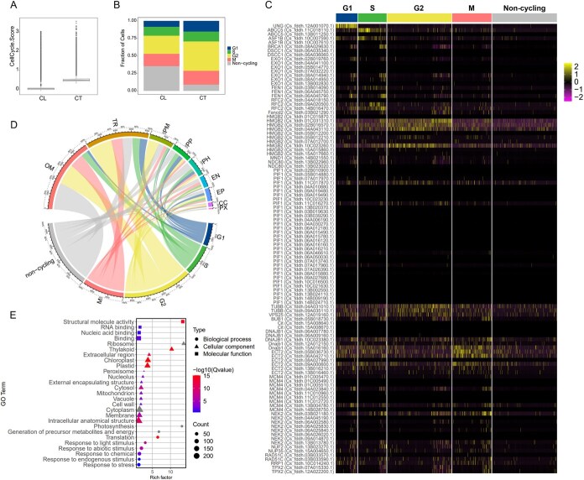Click the OM sector label on the chord diagram
The image size is (584, 480).
50,167
